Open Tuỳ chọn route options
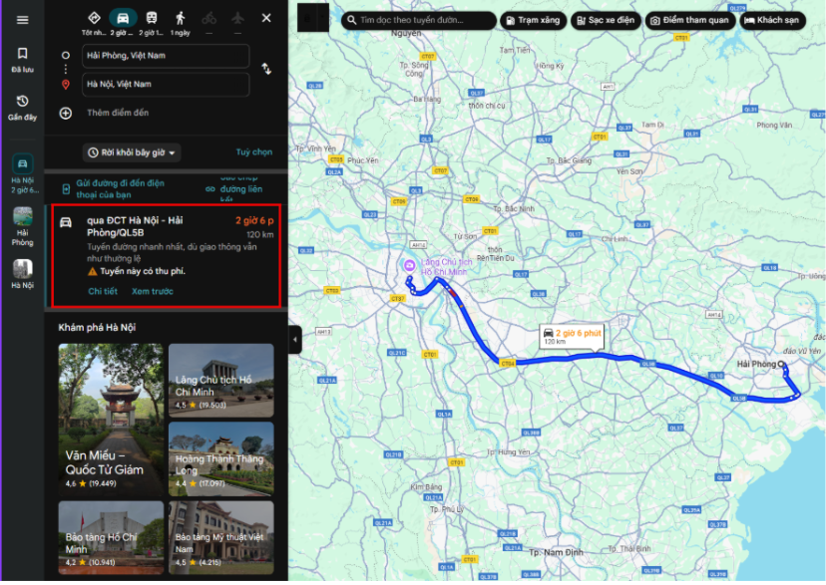This screenshot has width=826, height=585. coord(253,152)
